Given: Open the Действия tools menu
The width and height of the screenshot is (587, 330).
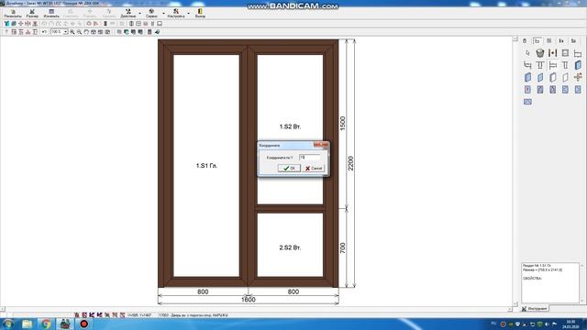Looking at the screenshot, I should point(128,14).
